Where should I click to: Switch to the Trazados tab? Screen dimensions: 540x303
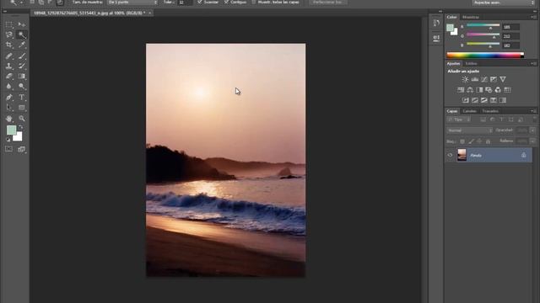point(490,111)
